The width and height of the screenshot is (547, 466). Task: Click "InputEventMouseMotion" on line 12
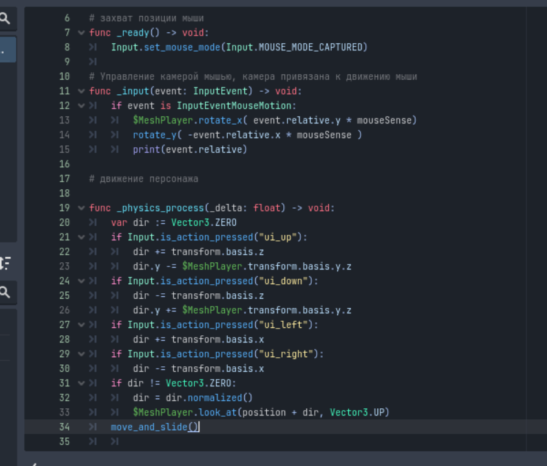234,106
